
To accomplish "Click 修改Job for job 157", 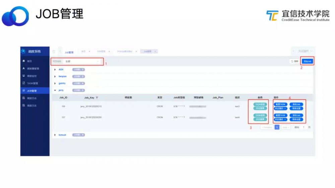I will click(x=296, y=115).
